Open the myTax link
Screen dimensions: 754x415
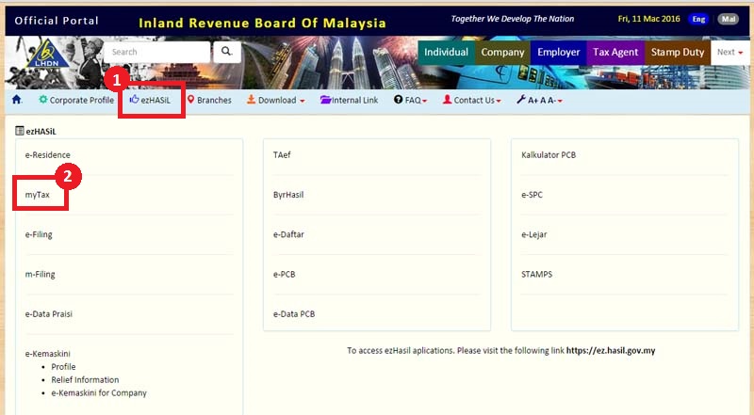38,195
